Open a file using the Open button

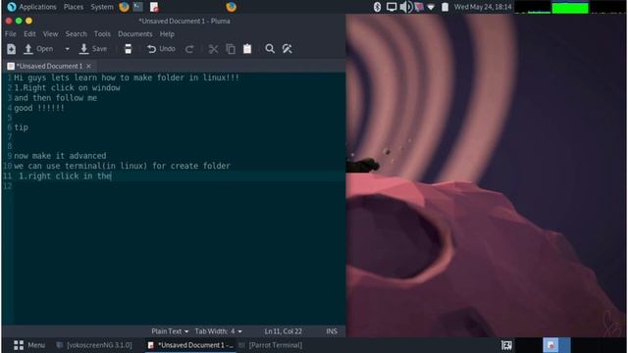point(38,49)
